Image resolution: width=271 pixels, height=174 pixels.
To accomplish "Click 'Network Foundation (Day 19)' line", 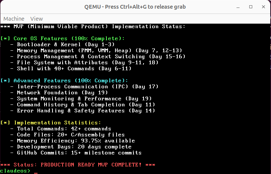I will click(59, 92).
